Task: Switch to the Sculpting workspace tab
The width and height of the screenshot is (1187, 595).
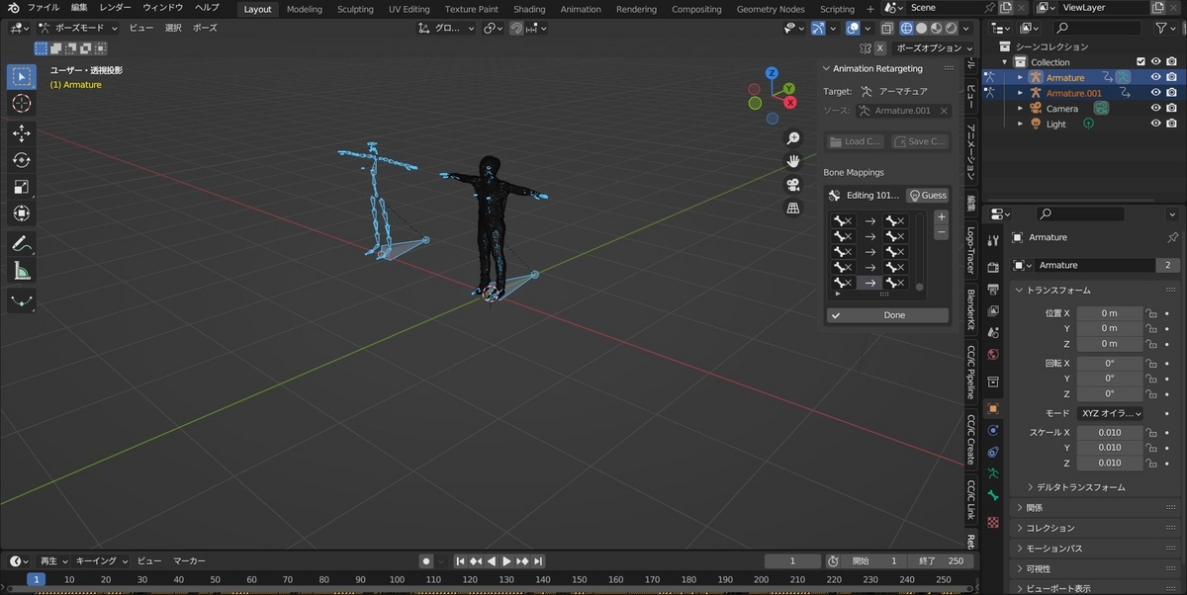Action: tap(355, 9)
